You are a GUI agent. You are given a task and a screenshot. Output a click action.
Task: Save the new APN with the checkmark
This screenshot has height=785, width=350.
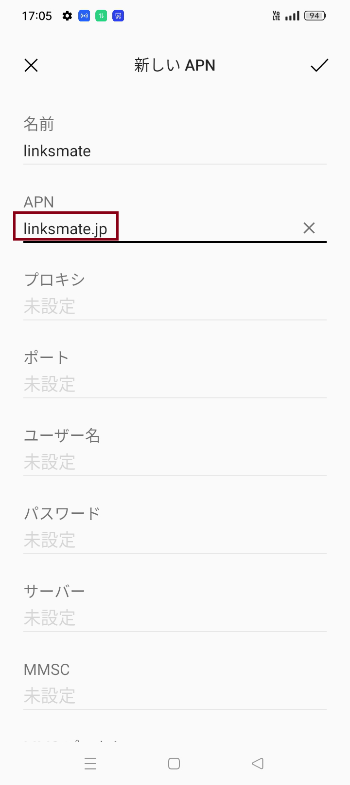319,65
